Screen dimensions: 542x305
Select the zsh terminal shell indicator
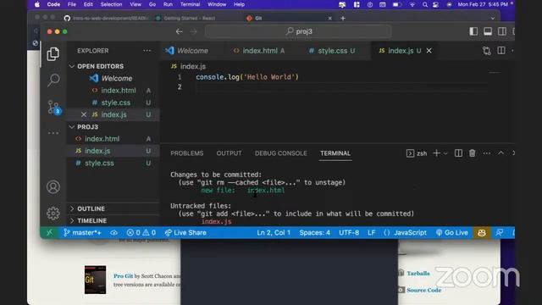point(417,153)
